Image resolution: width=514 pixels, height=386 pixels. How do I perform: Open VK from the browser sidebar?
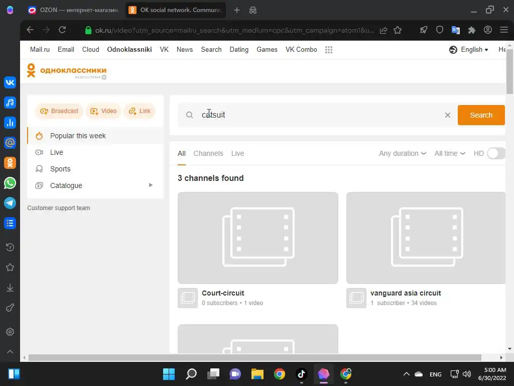[10, 82]
